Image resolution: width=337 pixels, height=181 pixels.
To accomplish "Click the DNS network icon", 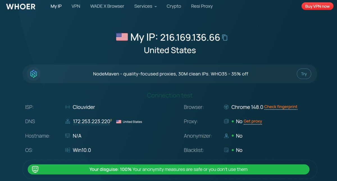I will click(x=67, y=121).
